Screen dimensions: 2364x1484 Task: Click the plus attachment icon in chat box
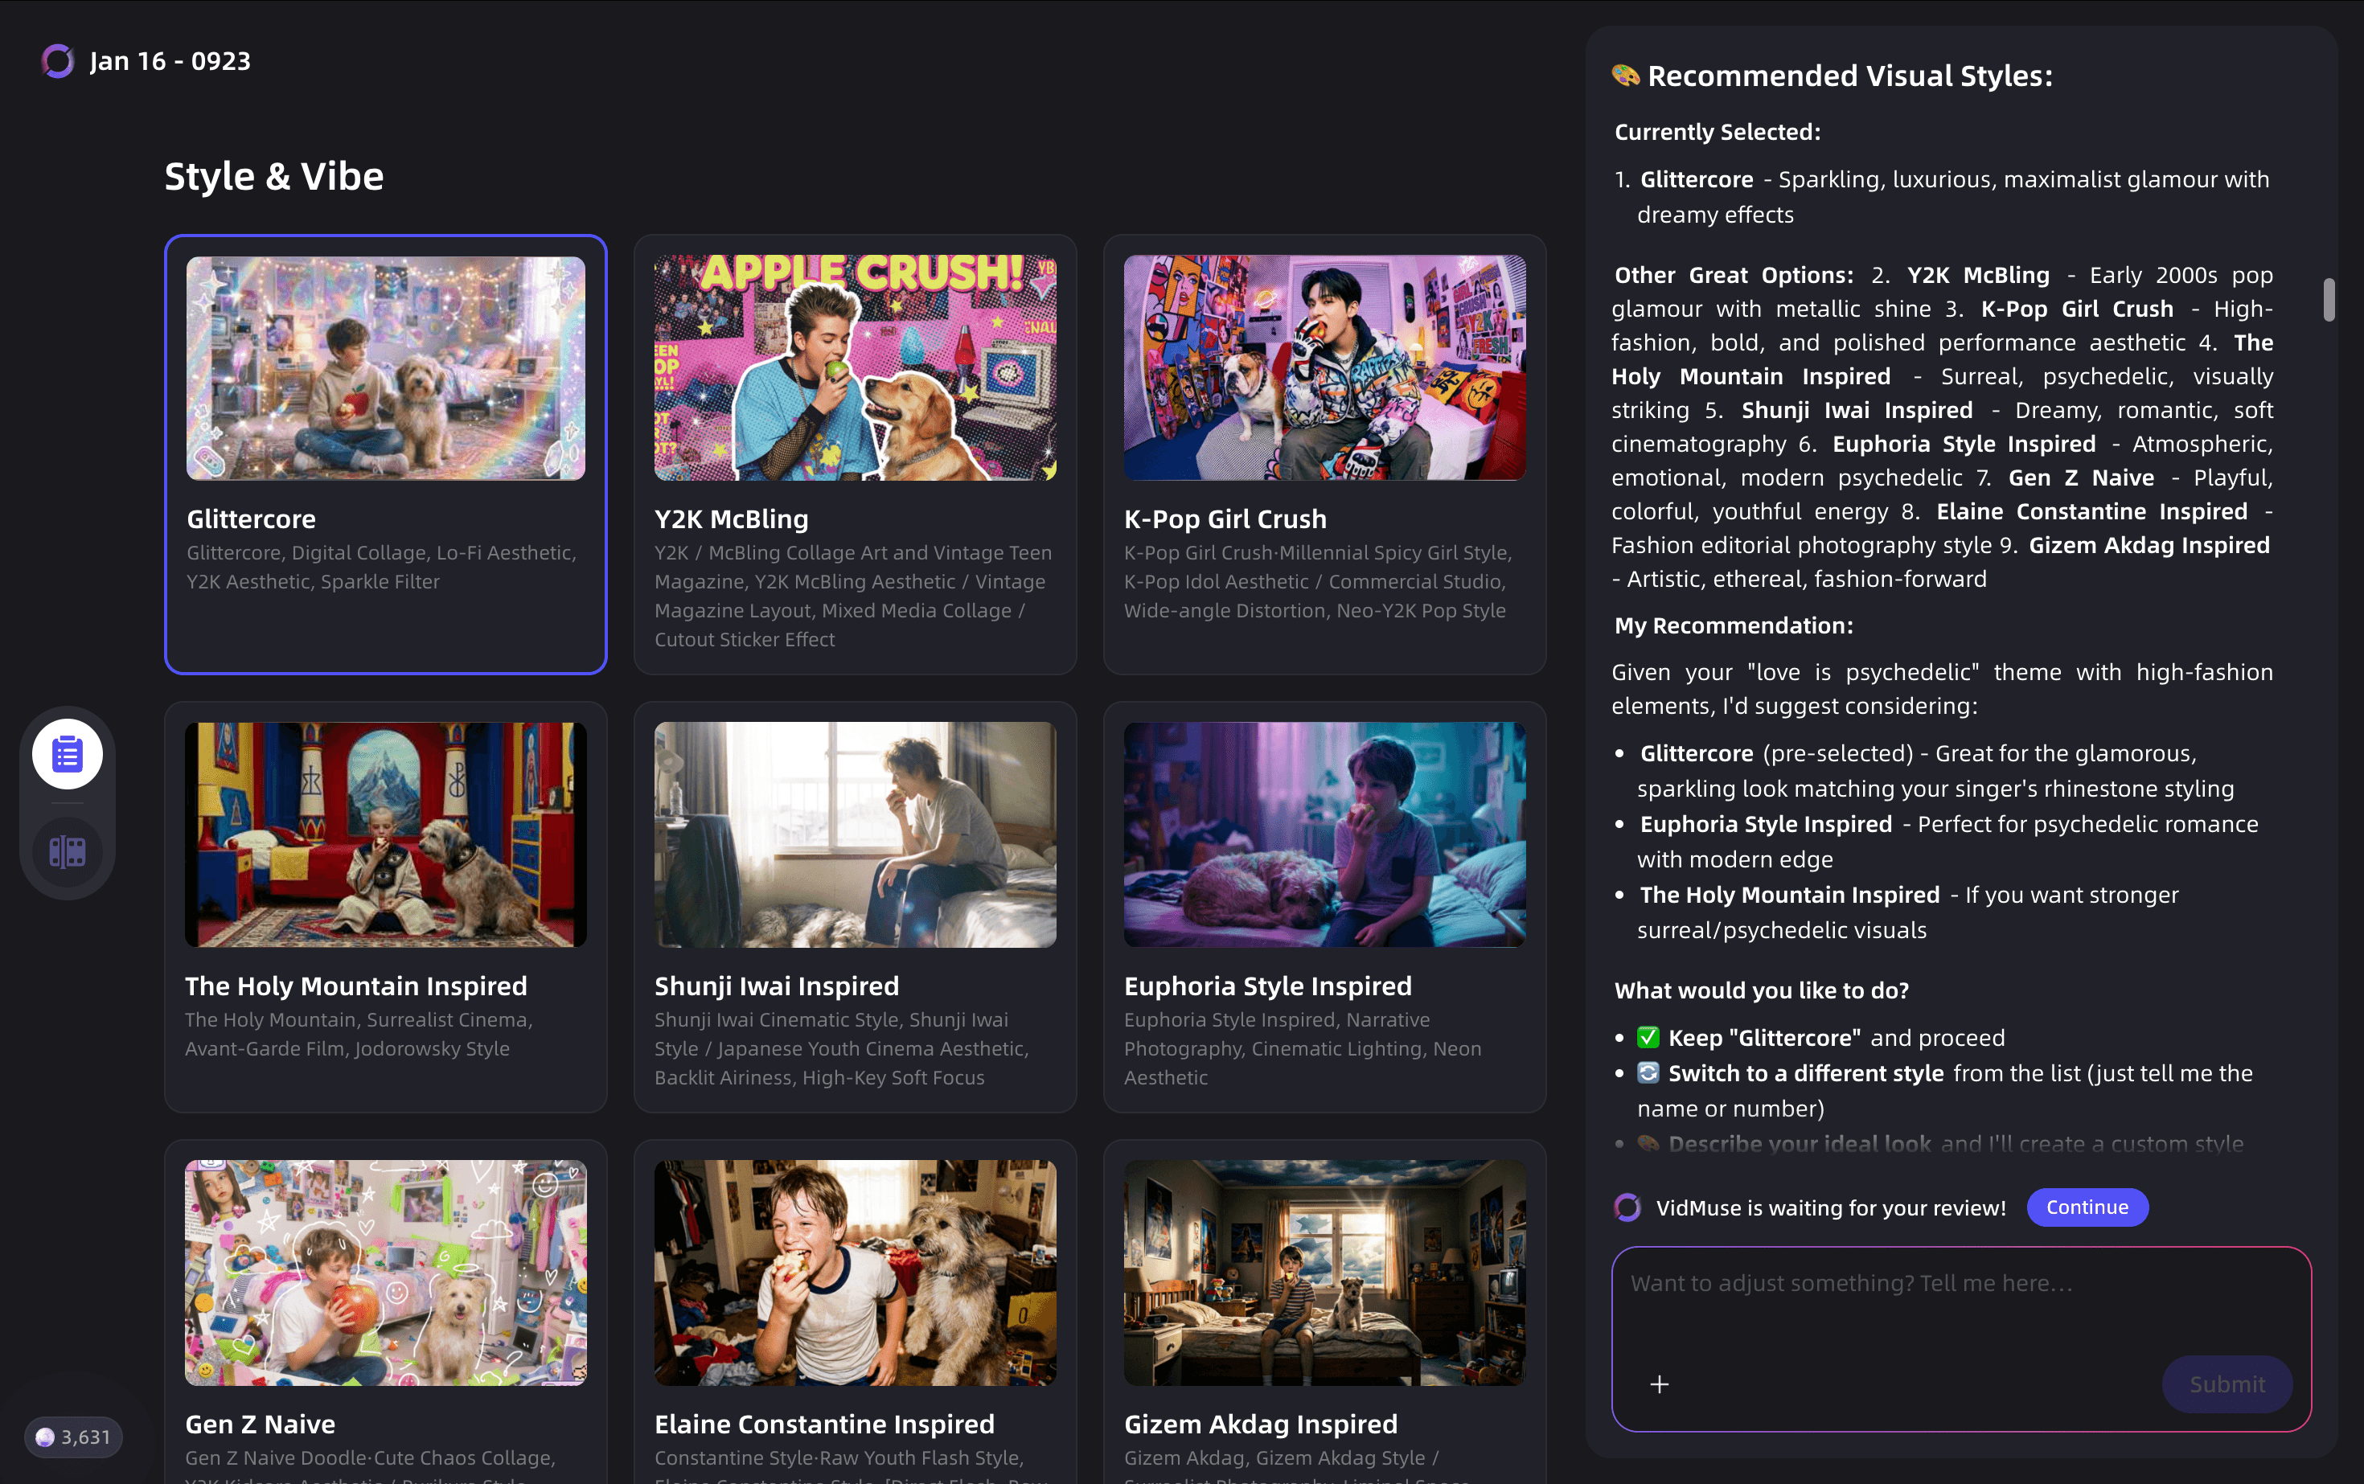tap(1659, 1384)
